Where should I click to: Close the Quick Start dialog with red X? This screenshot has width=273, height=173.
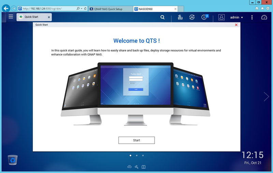click(236, 25)
